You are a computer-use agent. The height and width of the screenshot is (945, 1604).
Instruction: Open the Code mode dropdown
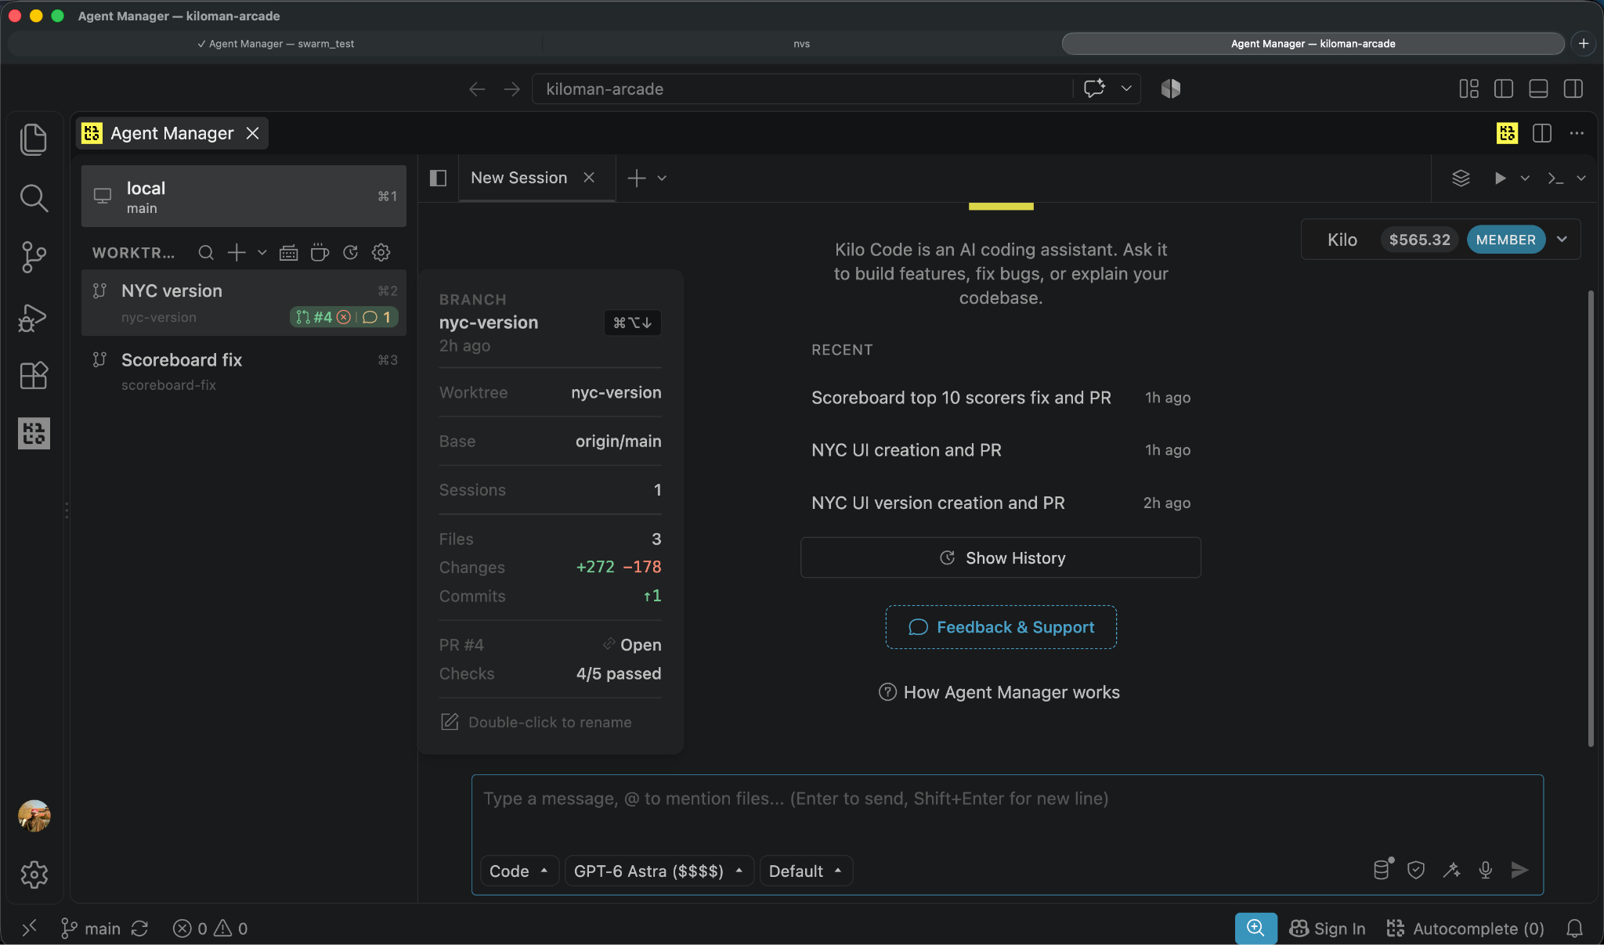(518, 871)
